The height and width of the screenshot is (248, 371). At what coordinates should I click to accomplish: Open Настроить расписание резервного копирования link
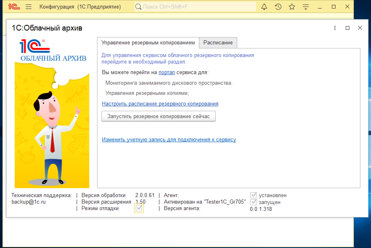pos(160,103)
